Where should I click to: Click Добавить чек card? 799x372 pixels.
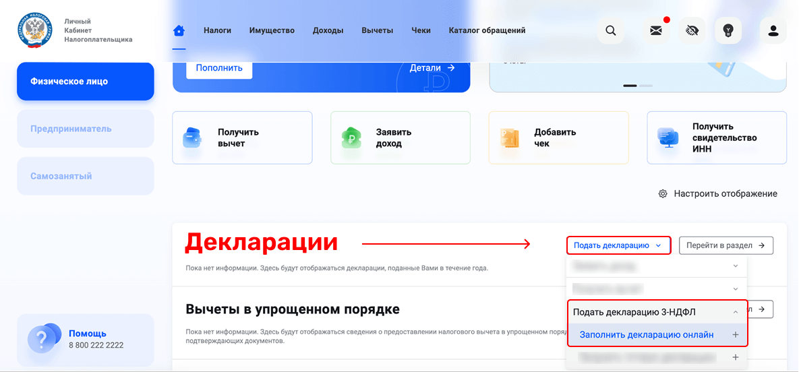click(x=558, y=137)
